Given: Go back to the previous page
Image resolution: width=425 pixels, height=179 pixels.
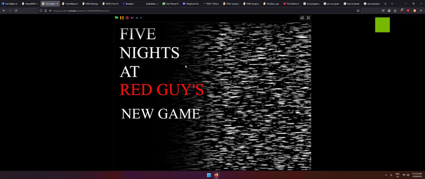Looking at the screenshot, I should [x=4, y=10].
